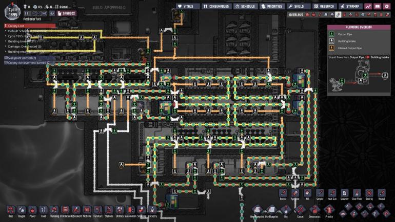Open the Research screen

coord(325,6)
